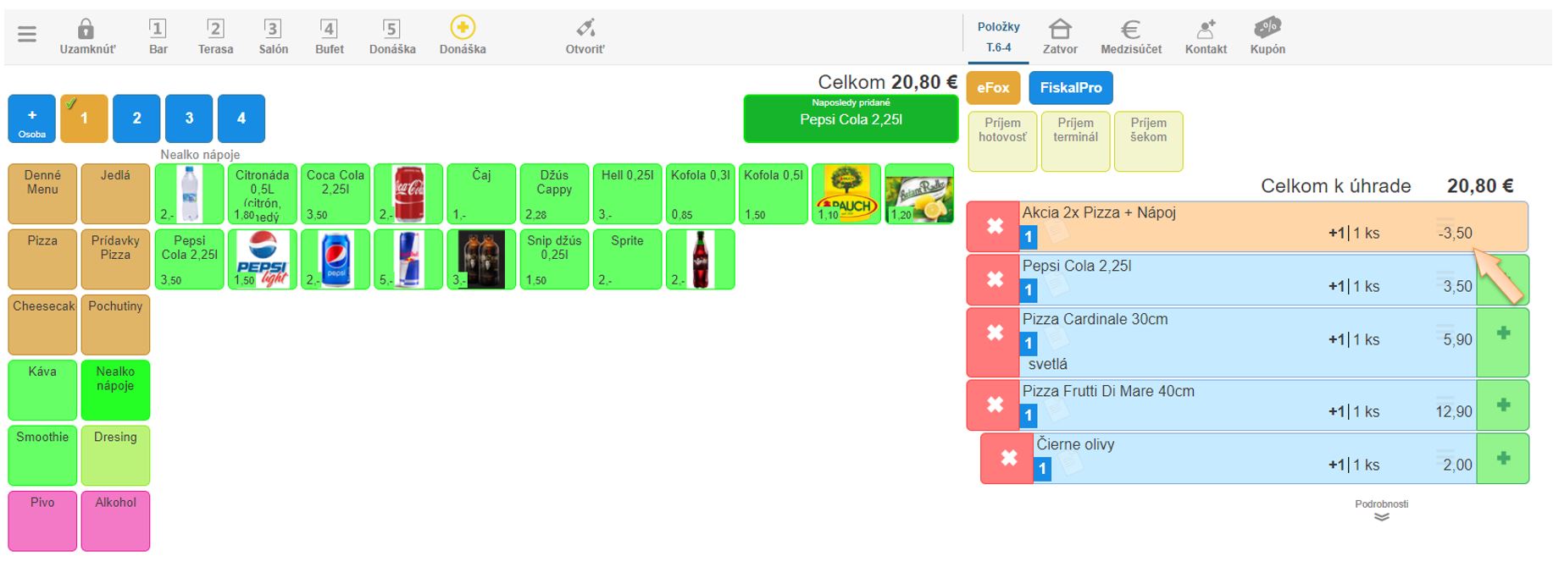Click the Medzisúčet euro icon

(1130, 30)
